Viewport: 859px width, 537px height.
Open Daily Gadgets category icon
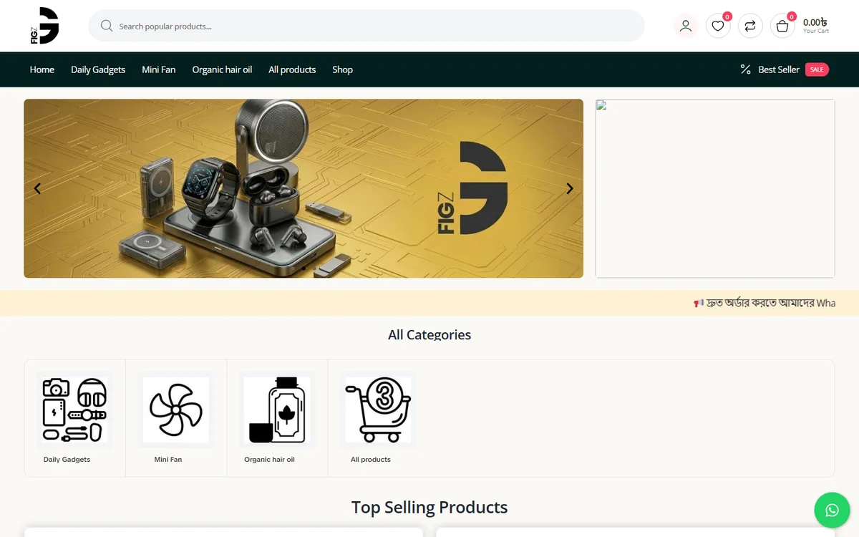click(74, 410)
